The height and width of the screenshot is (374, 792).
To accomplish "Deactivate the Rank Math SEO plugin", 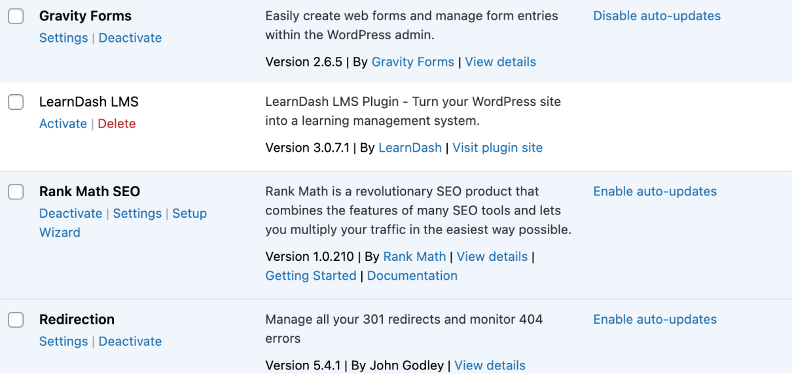I will coord(71,213).
